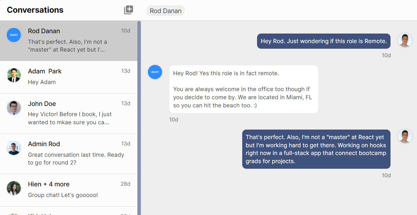Click the sender avatar beside the "That's perfect" chat bubble
417x215 pixels.
[x=405, y=136]
